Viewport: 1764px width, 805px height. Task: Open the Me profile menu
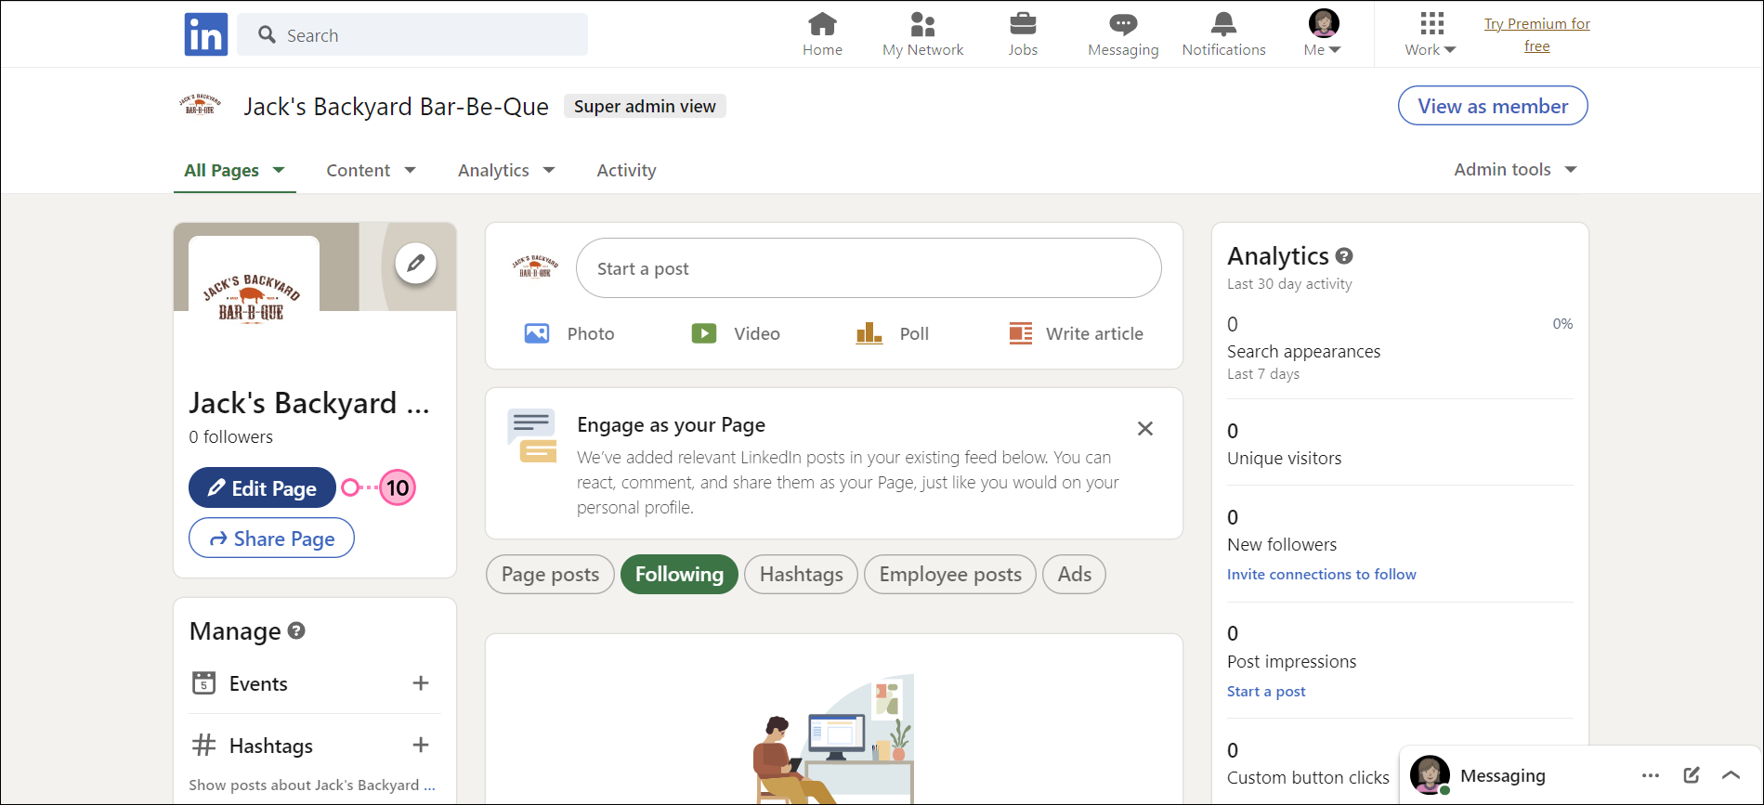pos(1323,34)
